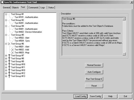This screenshot has height=100, width=134.
Task: Select the Test Group #11 label
Action: [18, 67]
